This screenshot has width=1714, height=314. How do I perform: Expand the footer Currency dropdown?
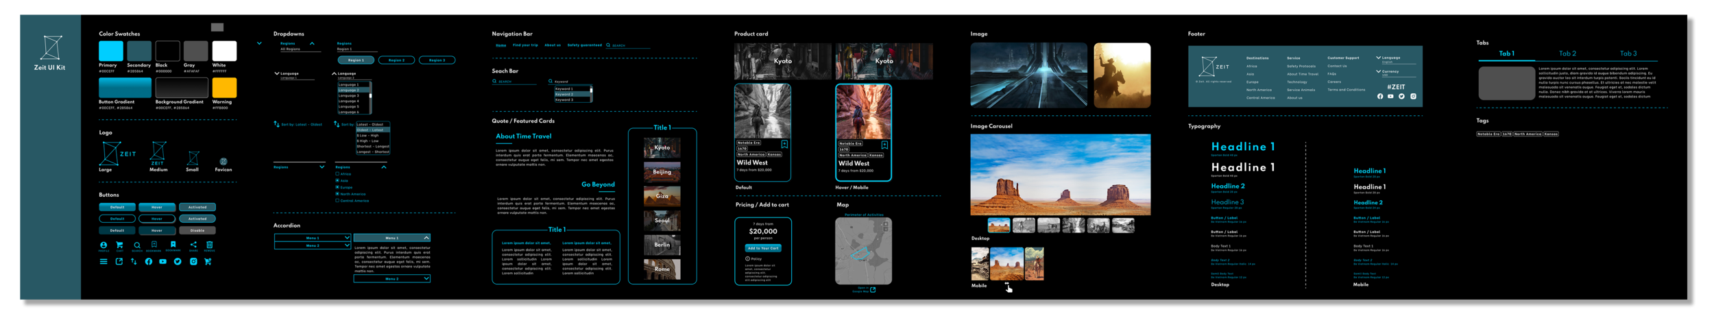pos(1379,71)
